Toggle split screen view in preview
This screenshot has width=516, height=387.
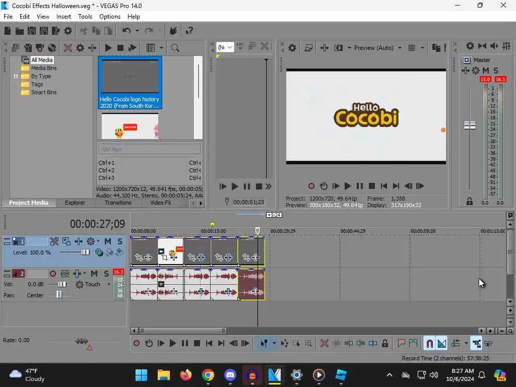338,48
